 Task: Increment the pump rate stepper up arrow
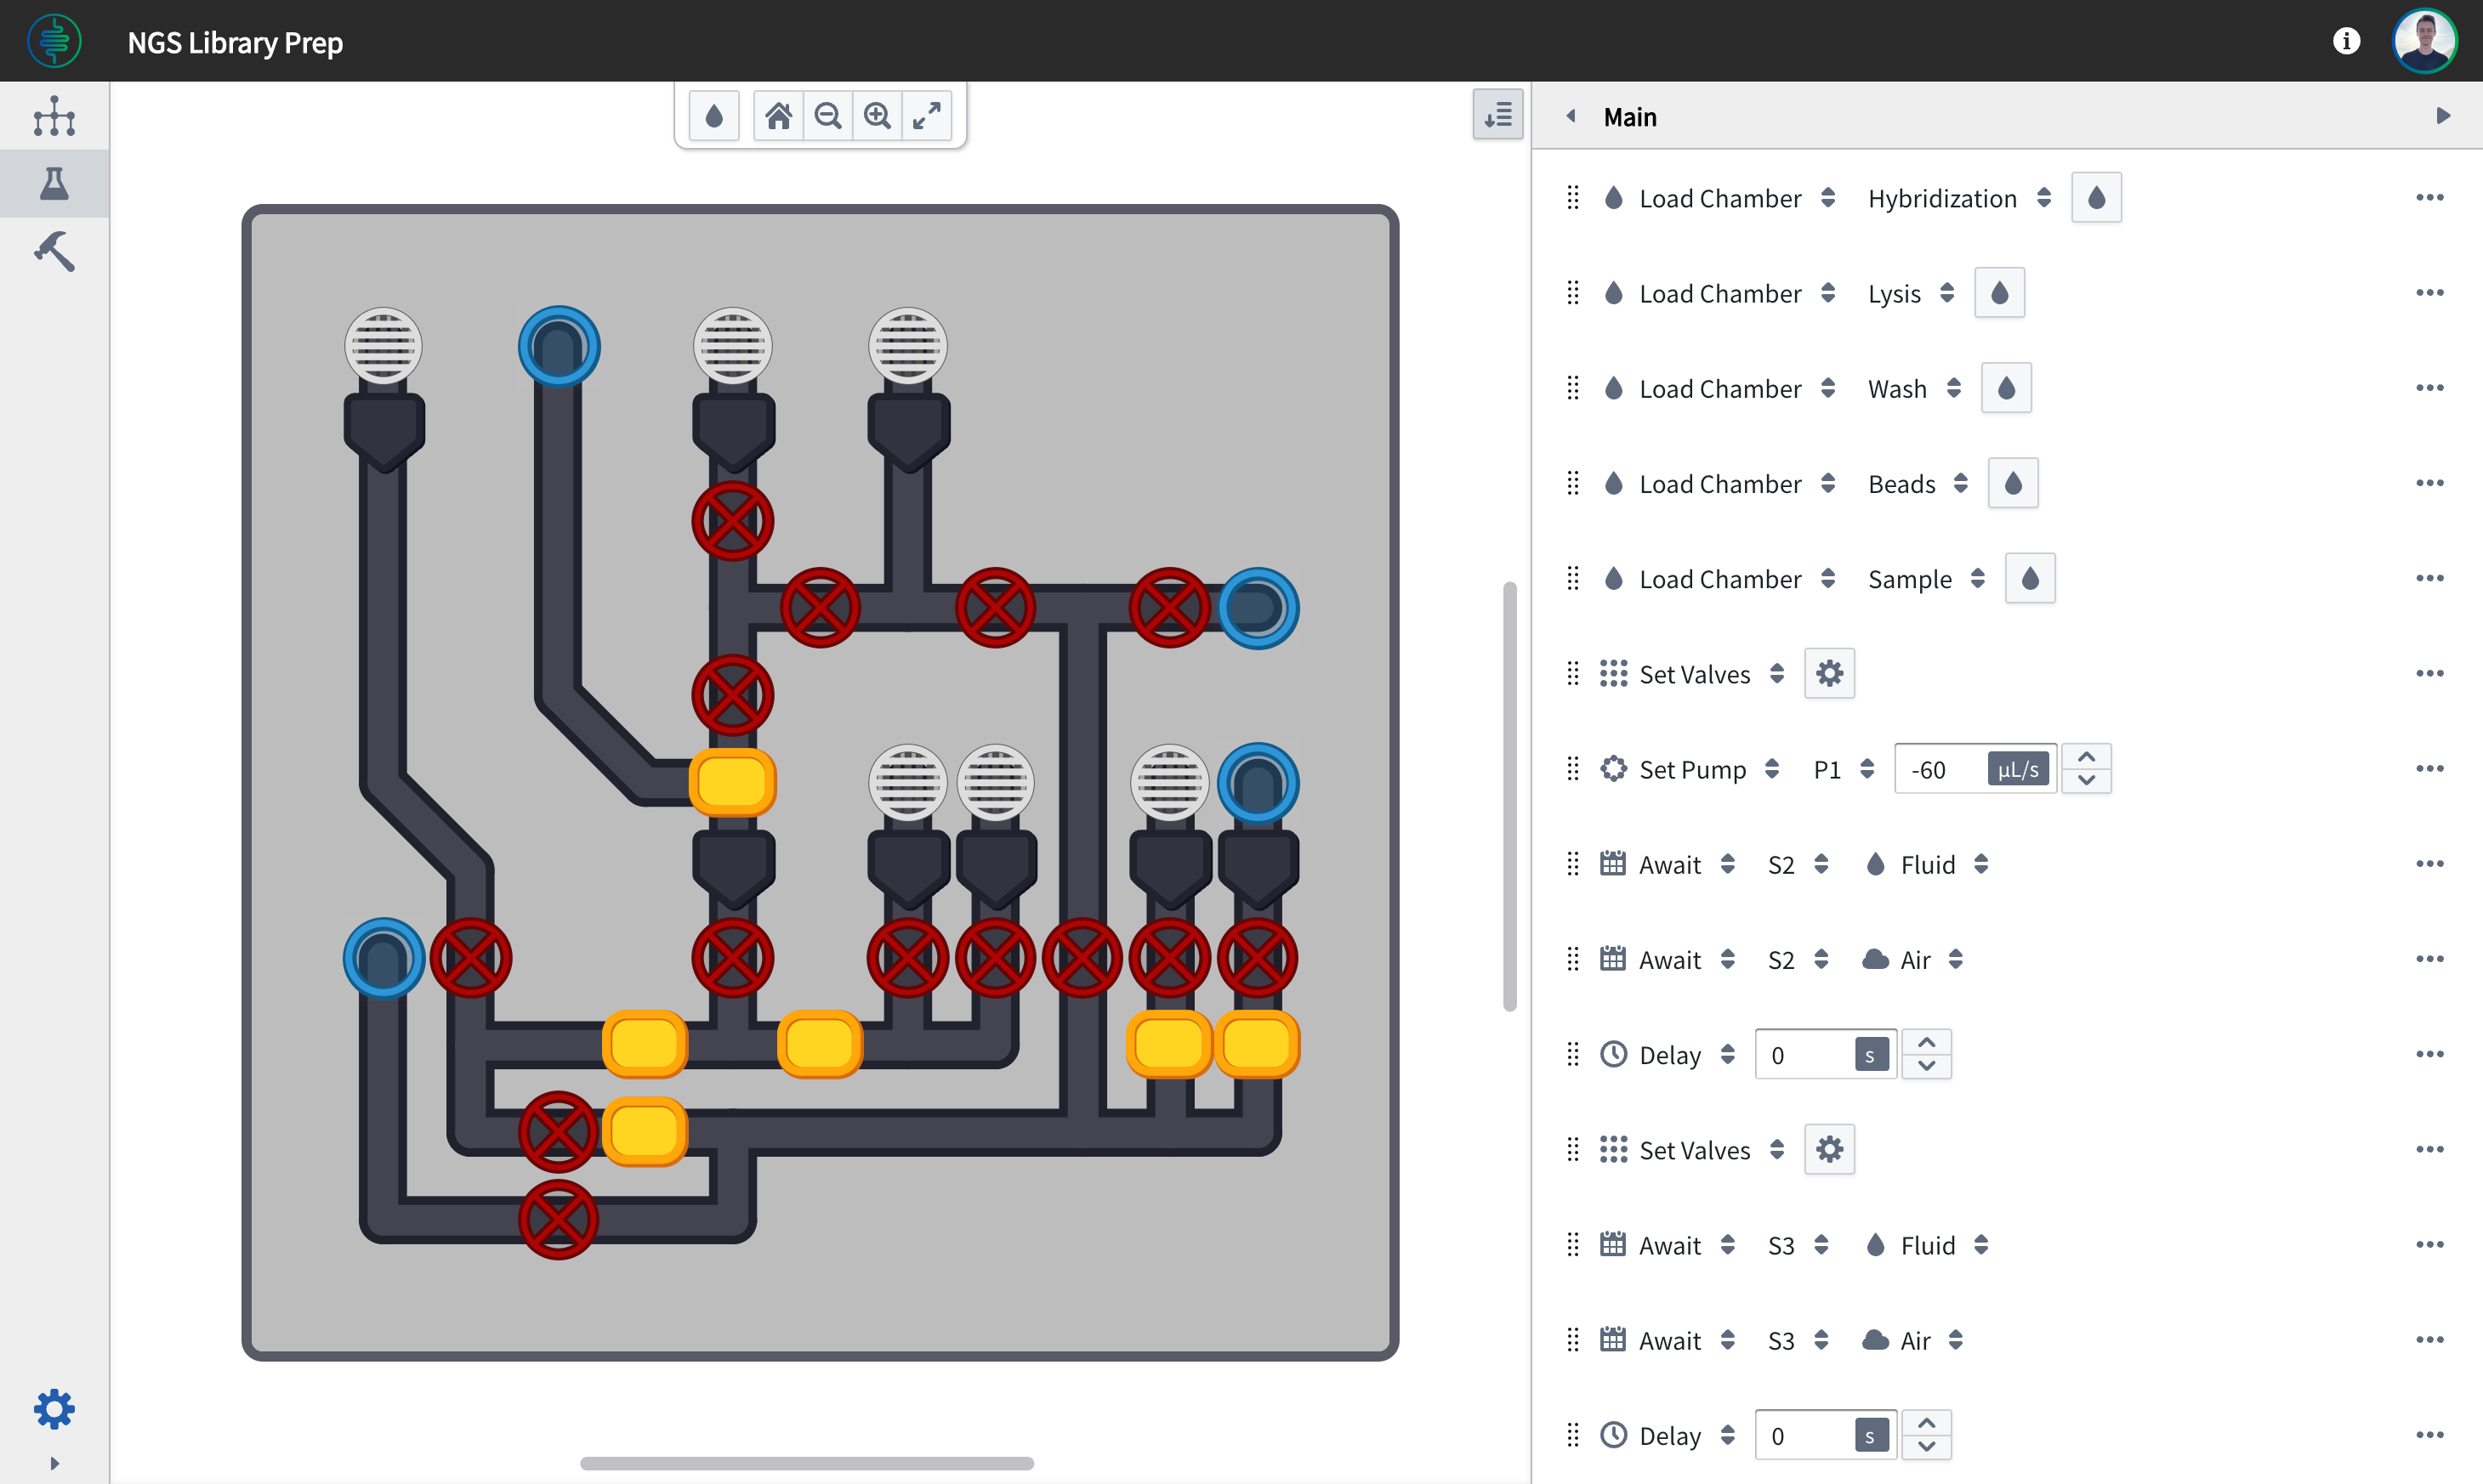click(x=2086, y=757)
